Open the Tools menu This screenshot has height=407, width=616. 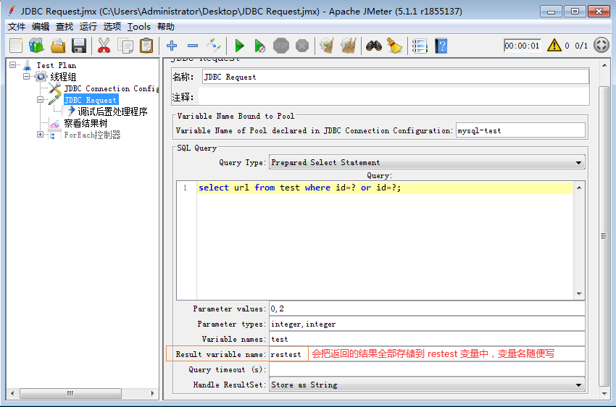[x=139, y=27]
